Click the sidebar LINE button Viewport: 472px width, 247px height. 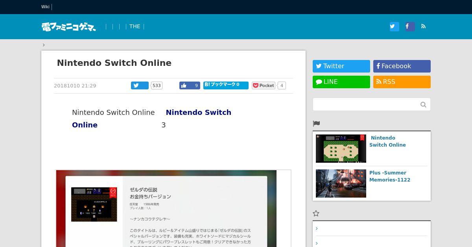(x=341, y=82)
